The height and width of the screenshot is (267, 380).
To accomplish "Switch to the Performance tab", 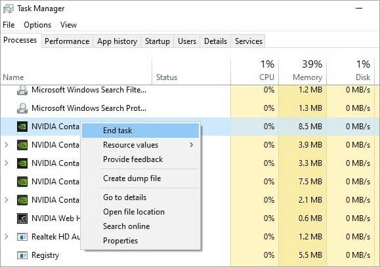I will pyautogui.click(x=67, y=41).
